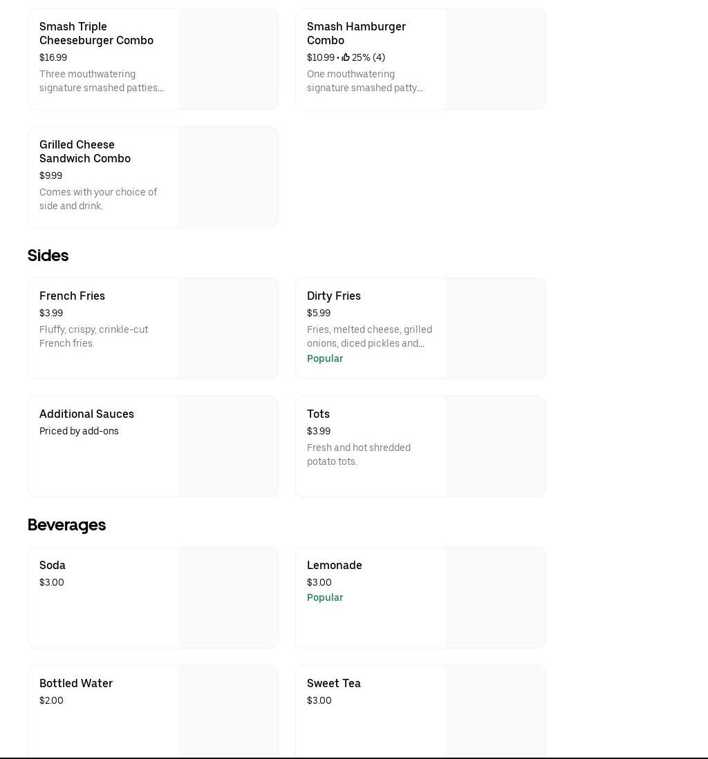Open the Tots side item

318,414
